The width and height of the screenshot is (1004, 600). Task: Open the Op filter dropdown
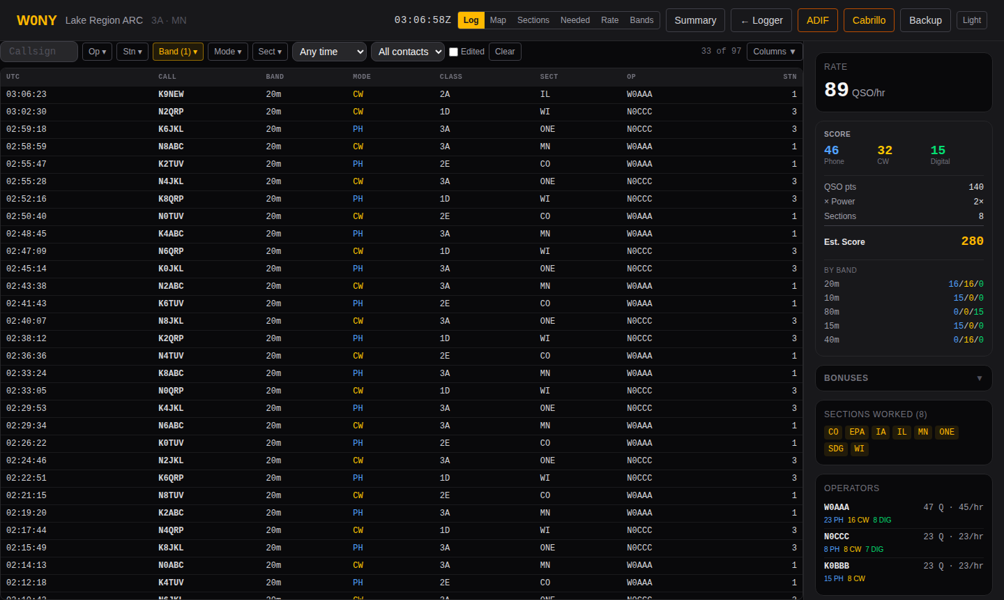click(97, 52)
